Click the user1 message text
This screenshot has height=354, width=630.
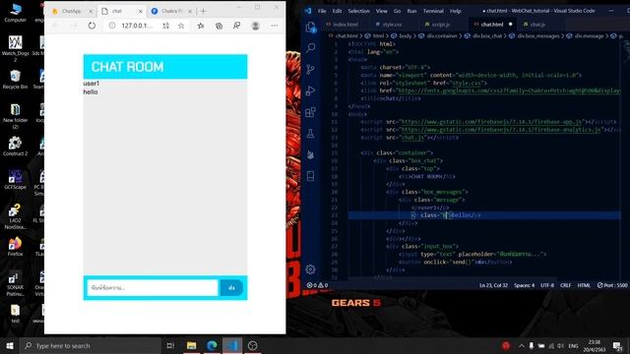92,83
